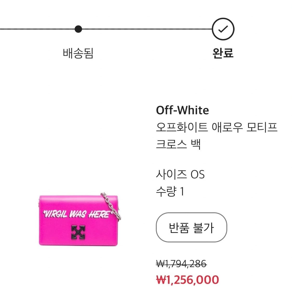This screenshot has width=292, height=292.
Task: Select the filled dot on the progress line
Action: click(78, 29)
